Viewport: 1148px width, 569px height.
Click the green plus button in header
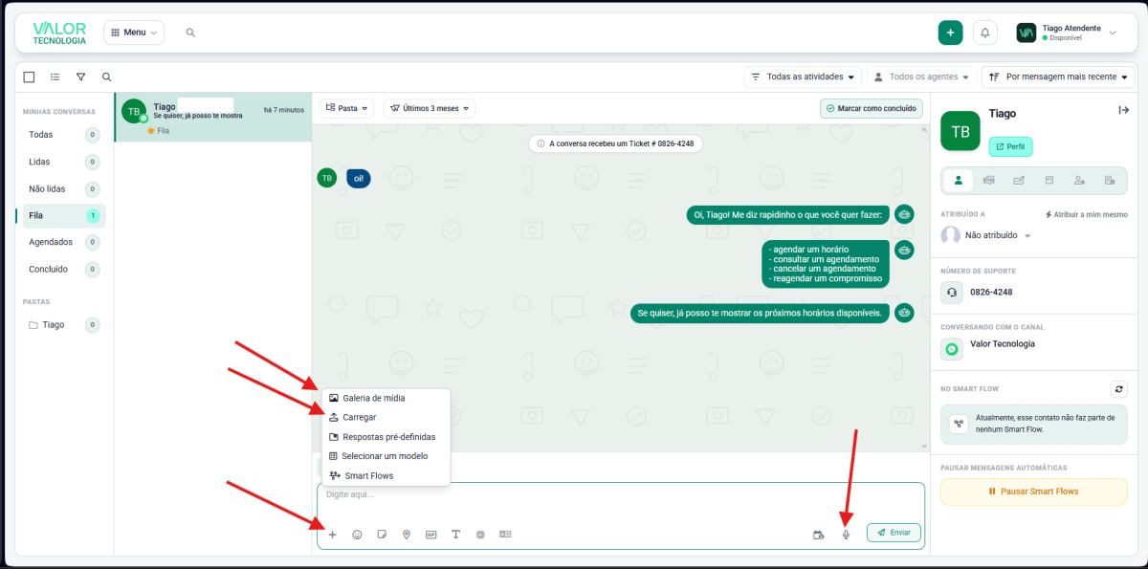[x=950, y=33]
